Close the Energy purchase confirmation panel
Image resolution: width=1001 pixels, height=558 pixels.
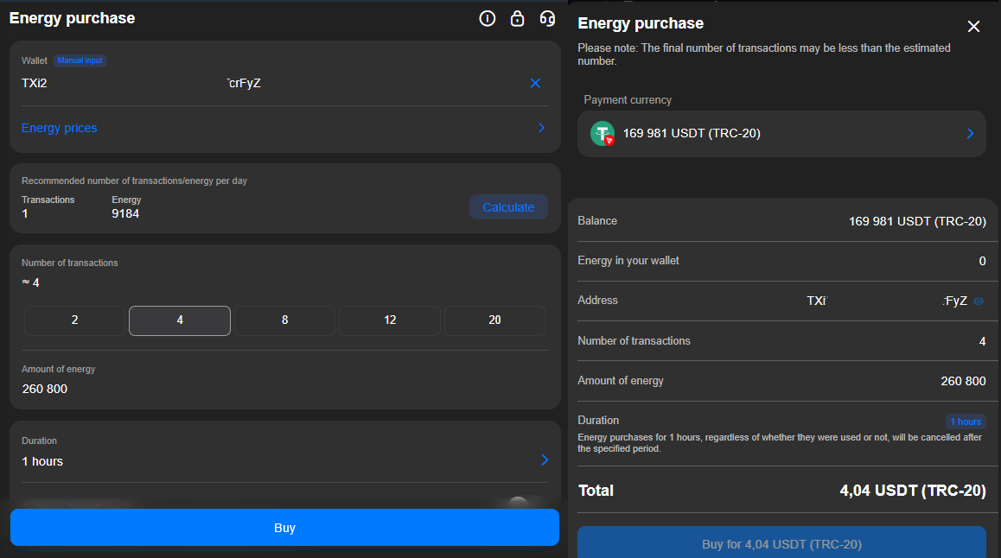pos(973,26)
